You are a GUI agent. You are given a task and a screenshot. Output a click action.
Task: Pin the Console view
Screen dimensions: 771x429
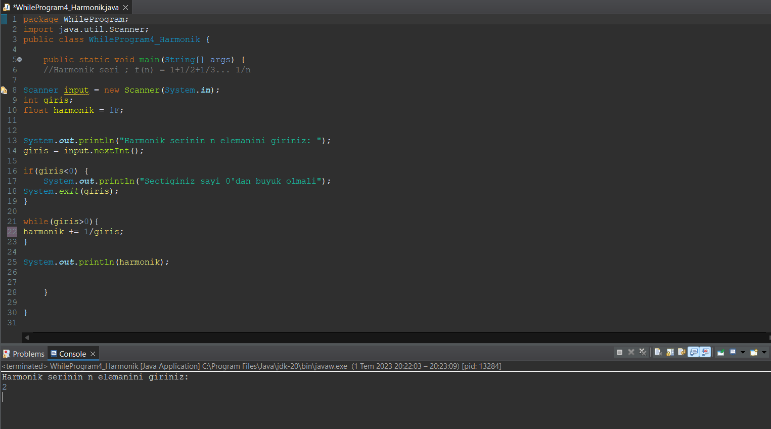pos(721,352)
